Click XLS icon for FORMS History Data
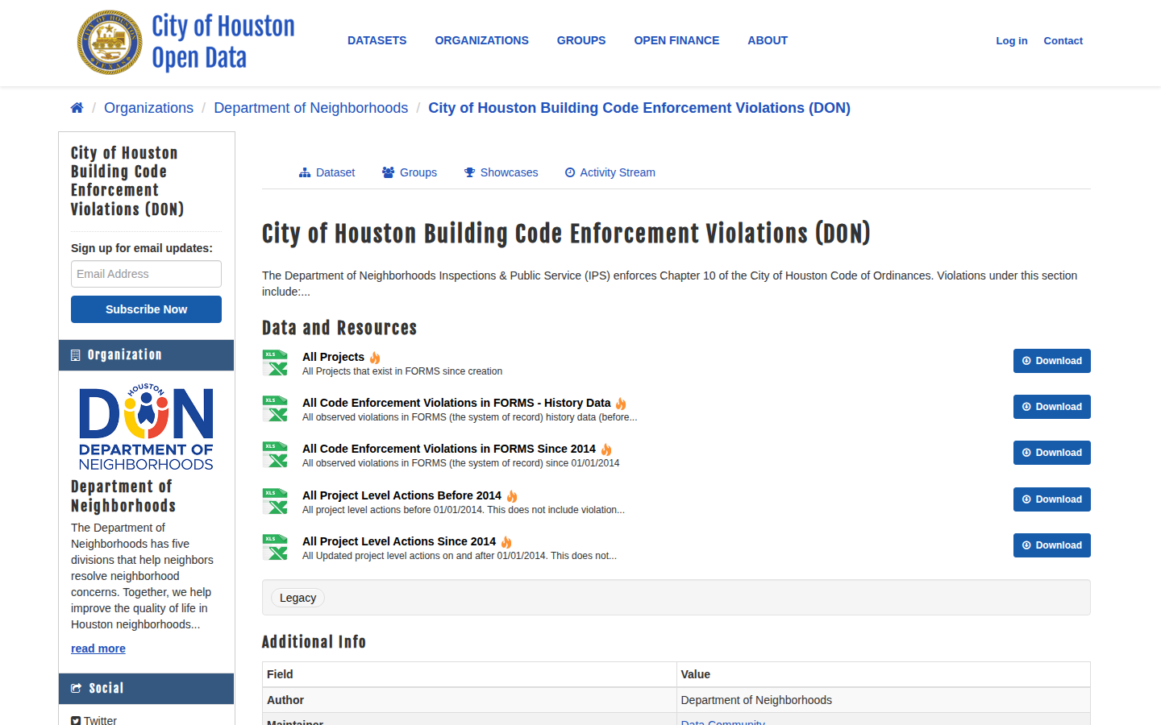The height and width of the screenshot is (725, 1161). [275, 408]
